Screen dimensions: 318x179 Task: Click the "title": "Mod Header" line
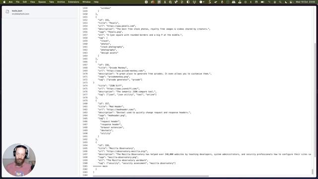point(111,106)
